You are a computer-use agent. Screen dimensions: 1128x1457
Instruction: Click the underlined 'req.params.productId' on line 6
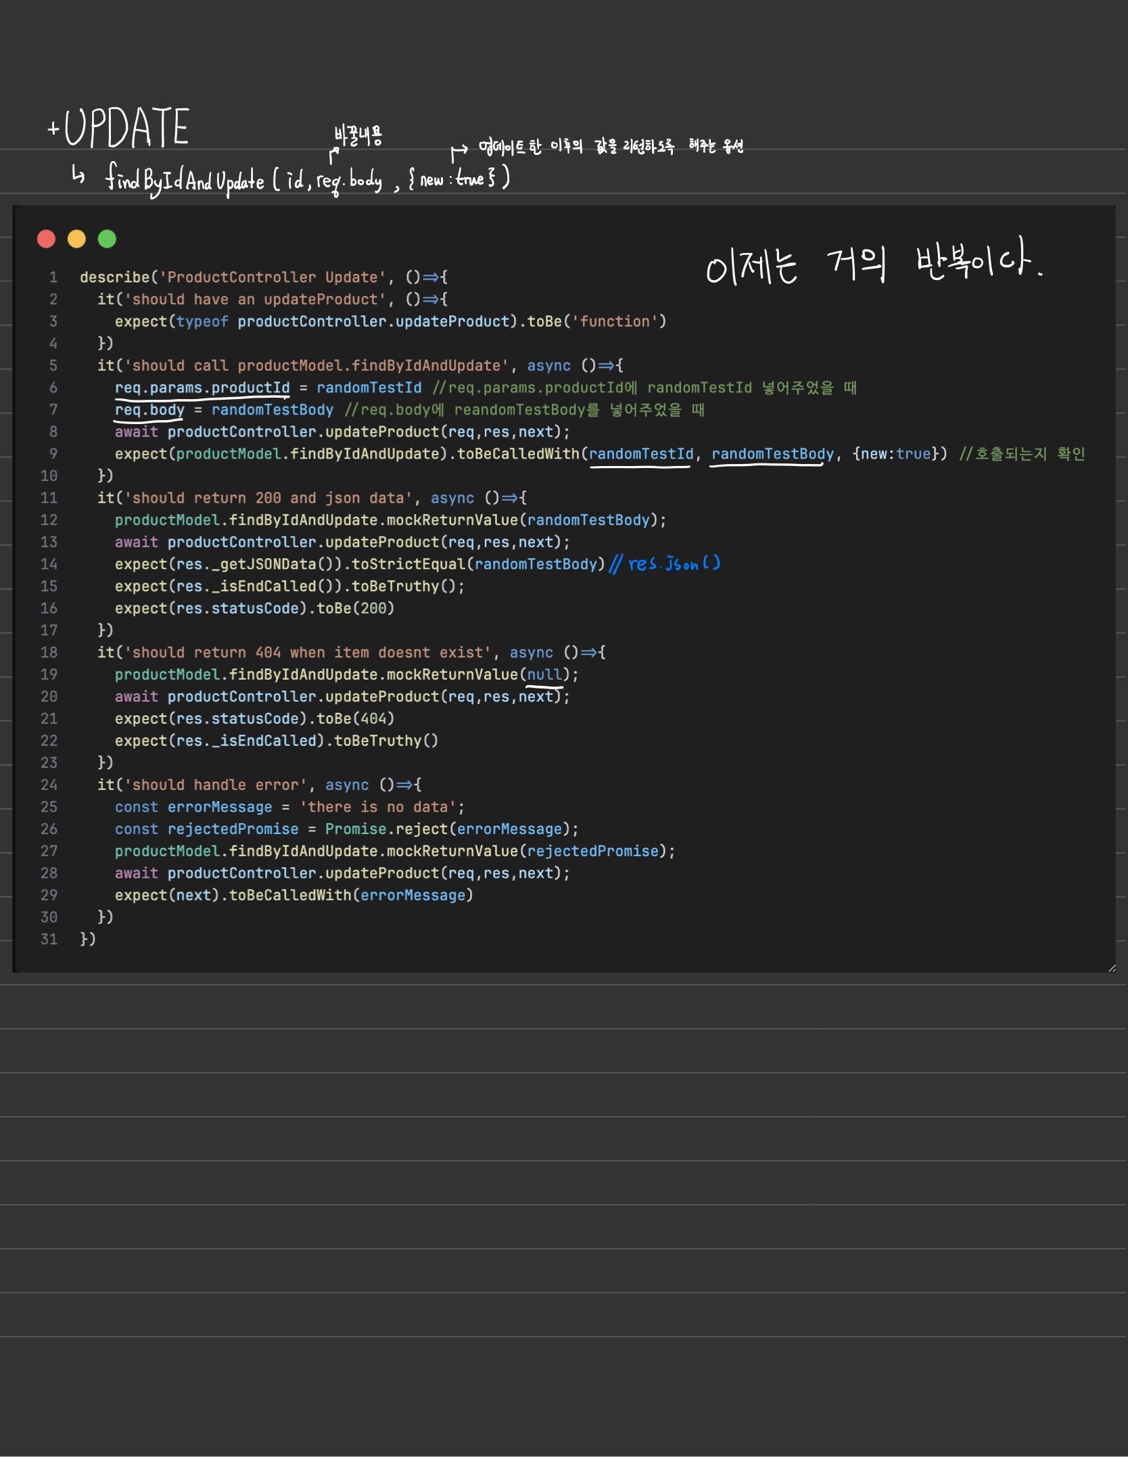coord(202,388)
